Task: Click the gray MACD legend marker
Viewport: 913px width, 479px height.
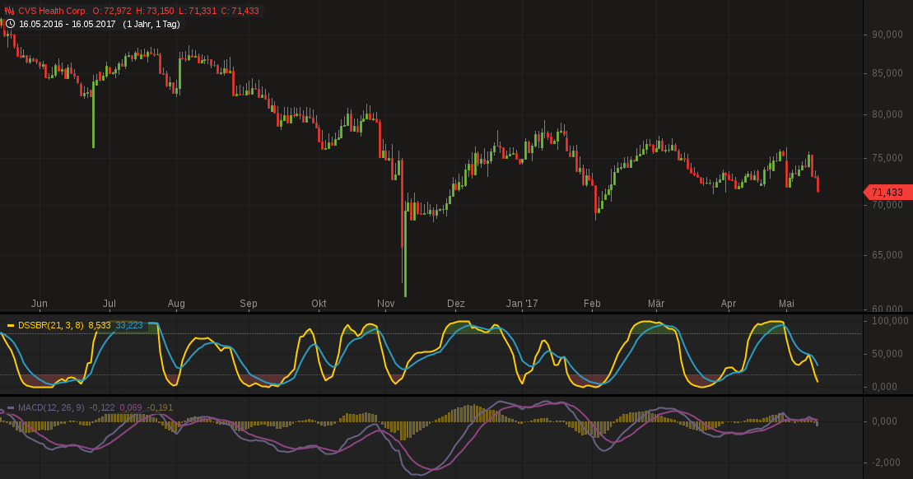Action: tap(11, 408)
